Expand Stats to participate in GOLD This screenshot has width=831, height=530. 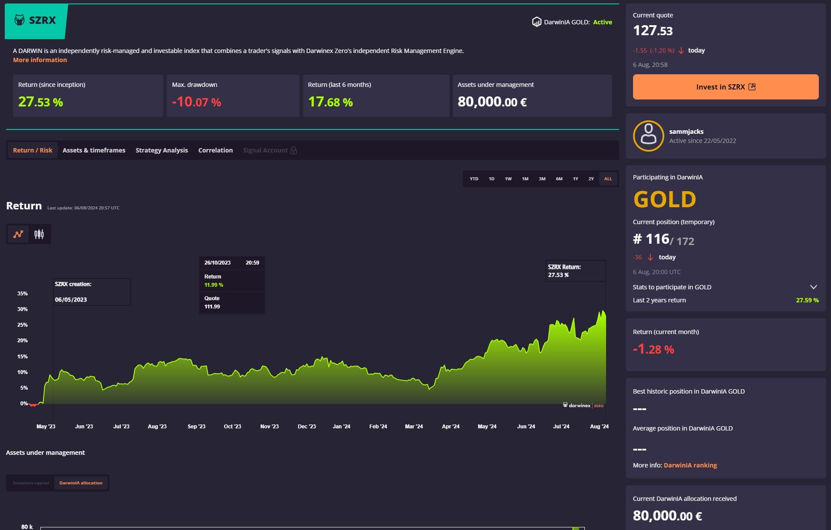click(x=813, y=287)
